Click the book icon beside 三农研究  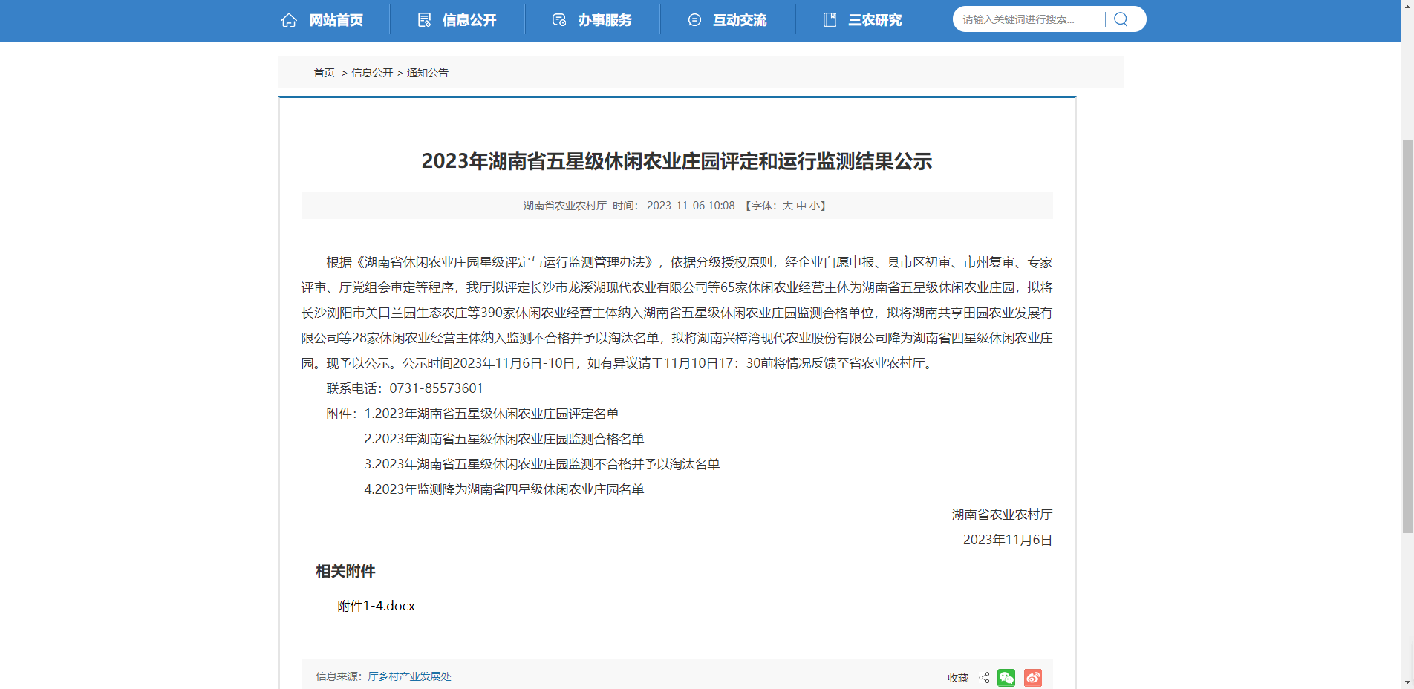pyautogui.click(x=830, y=20)
